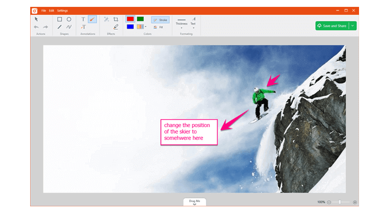Select the ellipse shape tool
Screen dimensions: 386x219
pos(69,19)
